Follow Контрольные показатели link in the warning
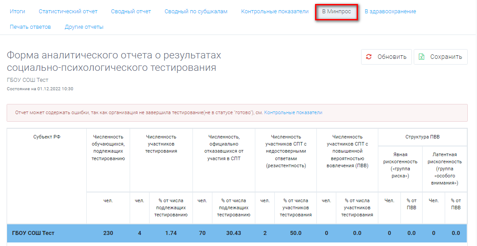 click(293, 112)
